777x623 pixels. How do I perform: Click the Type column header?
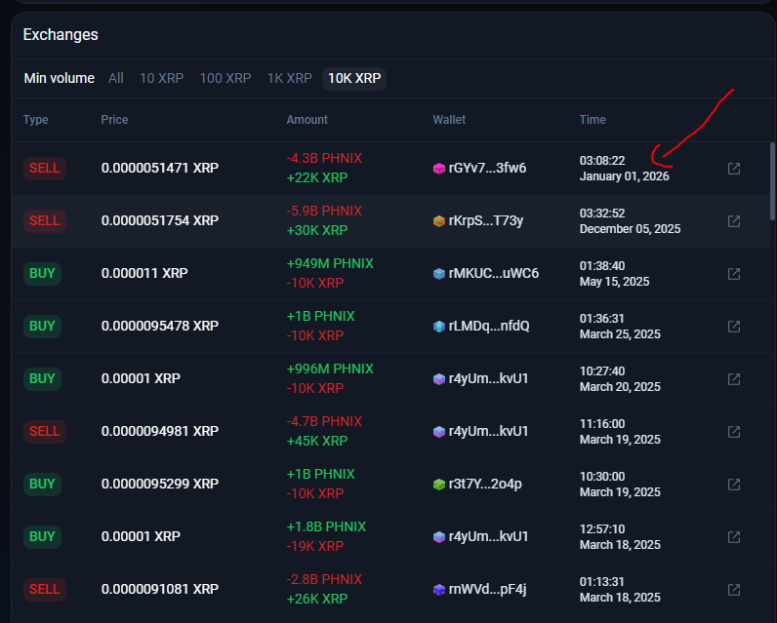[x=36, y=120]
